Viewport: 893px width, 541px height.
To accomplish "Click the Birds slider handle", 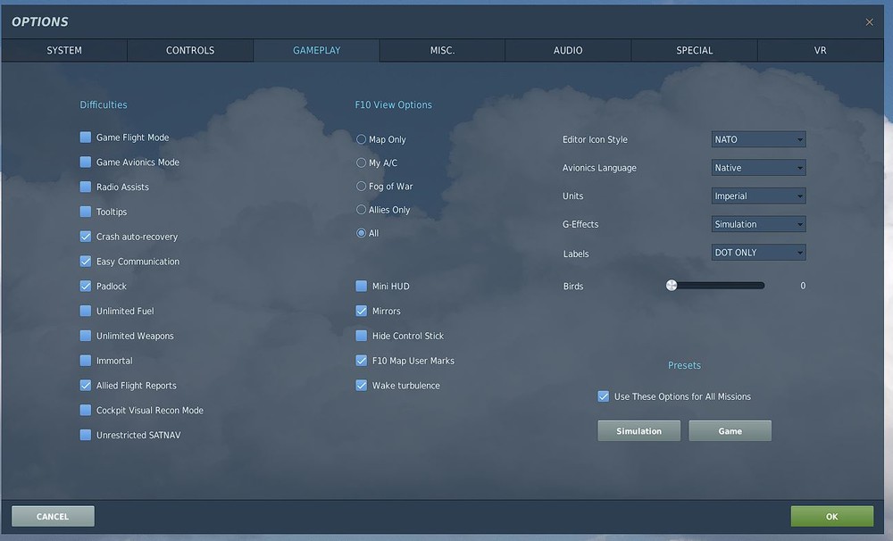I will click(x=672, y=286).
